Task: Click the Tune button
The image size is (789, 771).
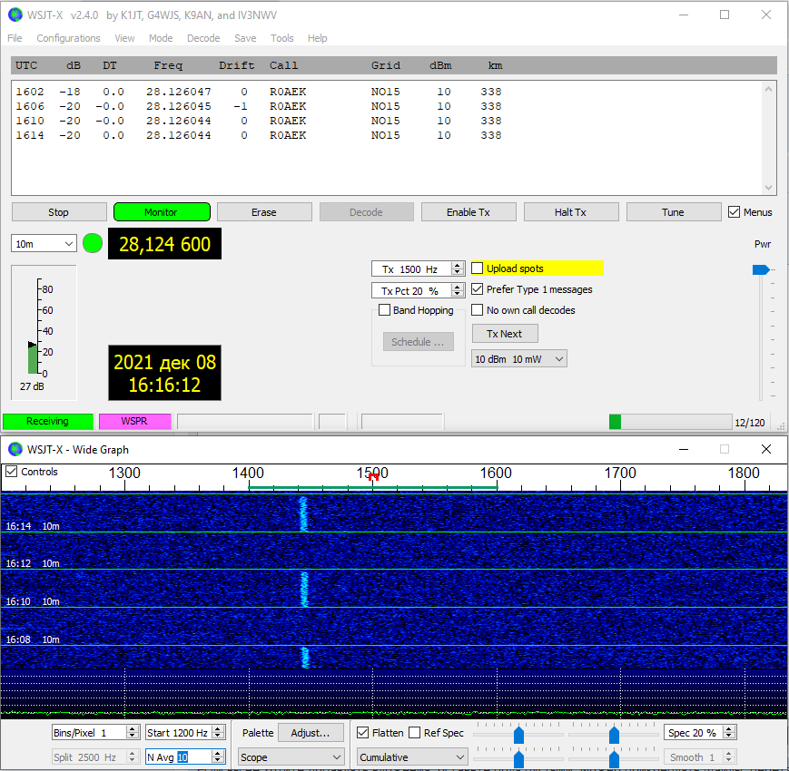Action: coord(674,212)
